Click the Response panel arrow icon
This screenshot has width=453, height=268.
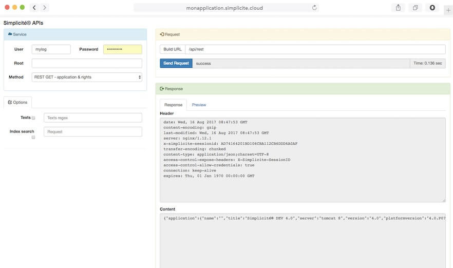[162, 89]
